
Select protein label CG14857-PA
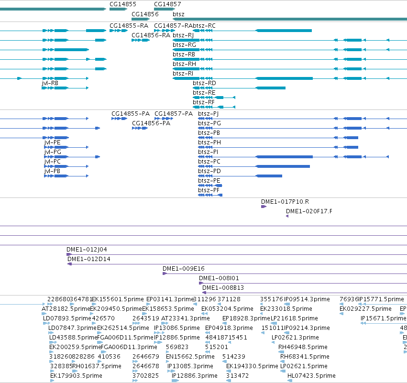174,114
